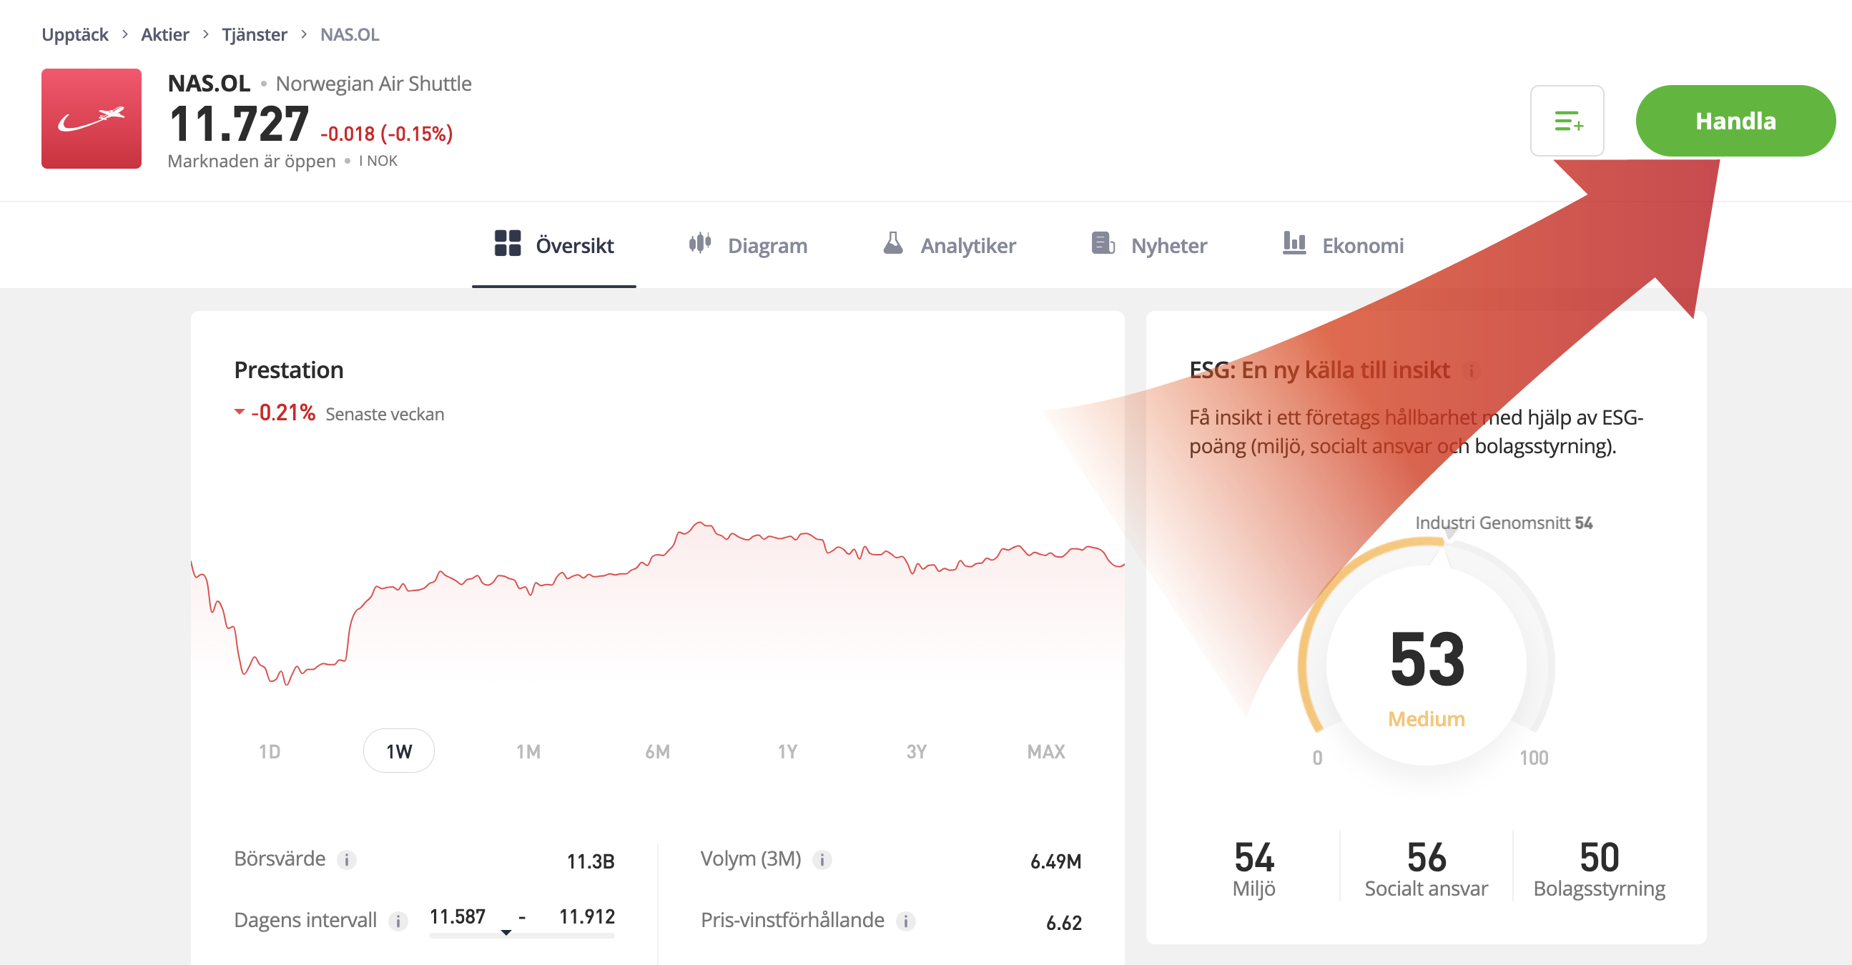
Task: Click info icon beside Volym (3M)
Action: (822, 859)
